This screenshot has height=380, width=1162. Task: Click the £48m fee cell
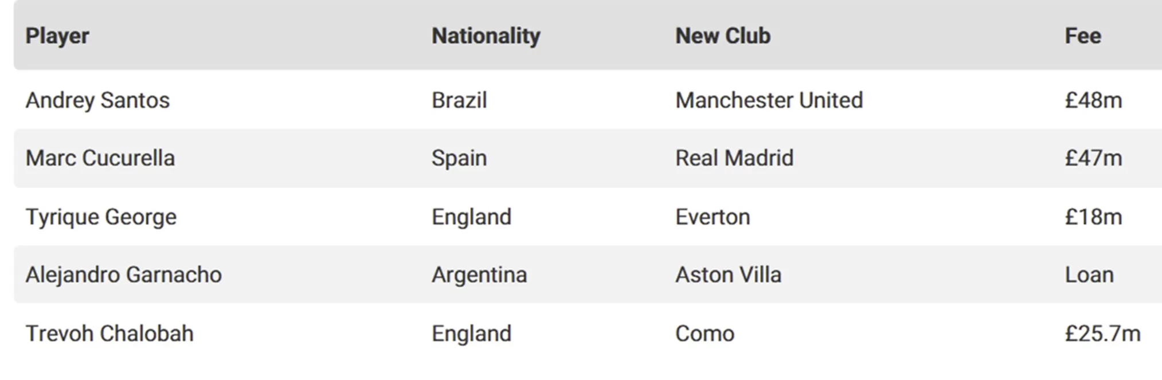(1093, 100)
